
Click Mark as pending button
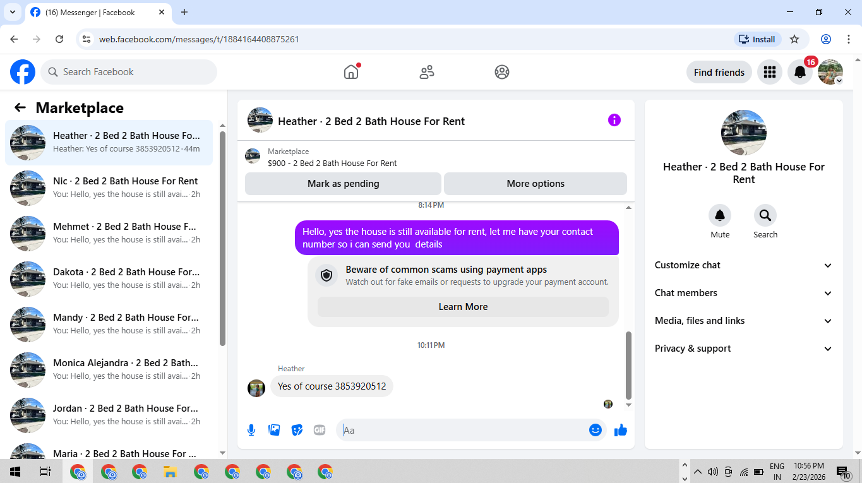(343, 184)
